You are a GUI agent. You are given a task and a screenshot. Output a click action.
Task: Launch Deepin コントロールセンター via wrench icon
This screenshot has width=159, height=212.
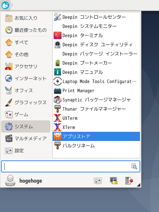click(58, 17)
